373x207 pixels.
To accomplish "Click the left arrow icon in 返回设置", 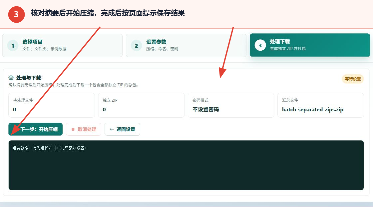I will point(112,129).
